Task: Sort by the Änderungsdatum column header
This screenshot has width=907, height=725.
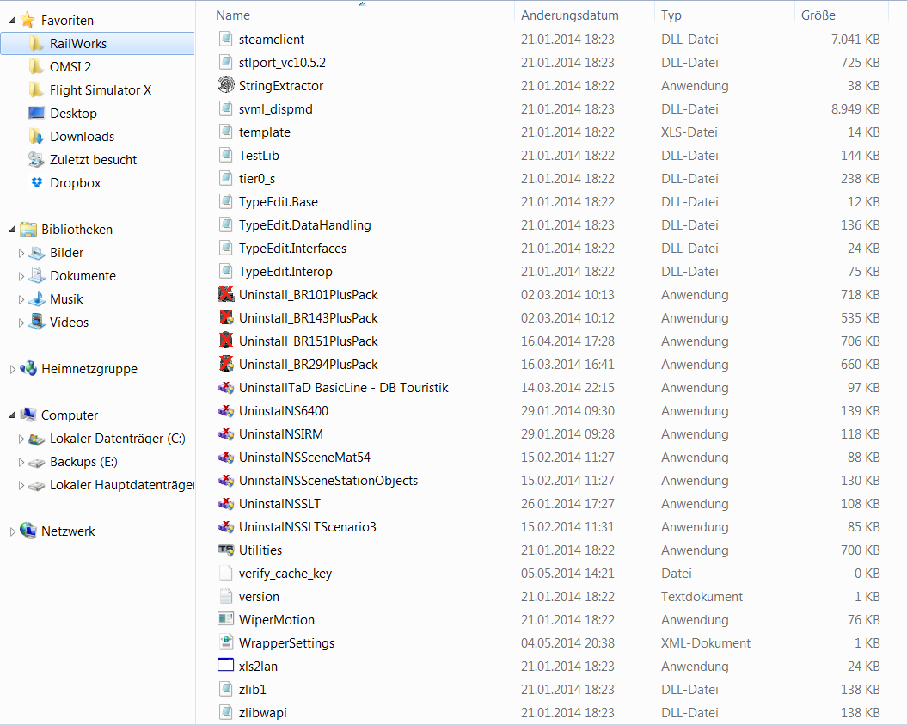Action: click(x=569, y=15)
